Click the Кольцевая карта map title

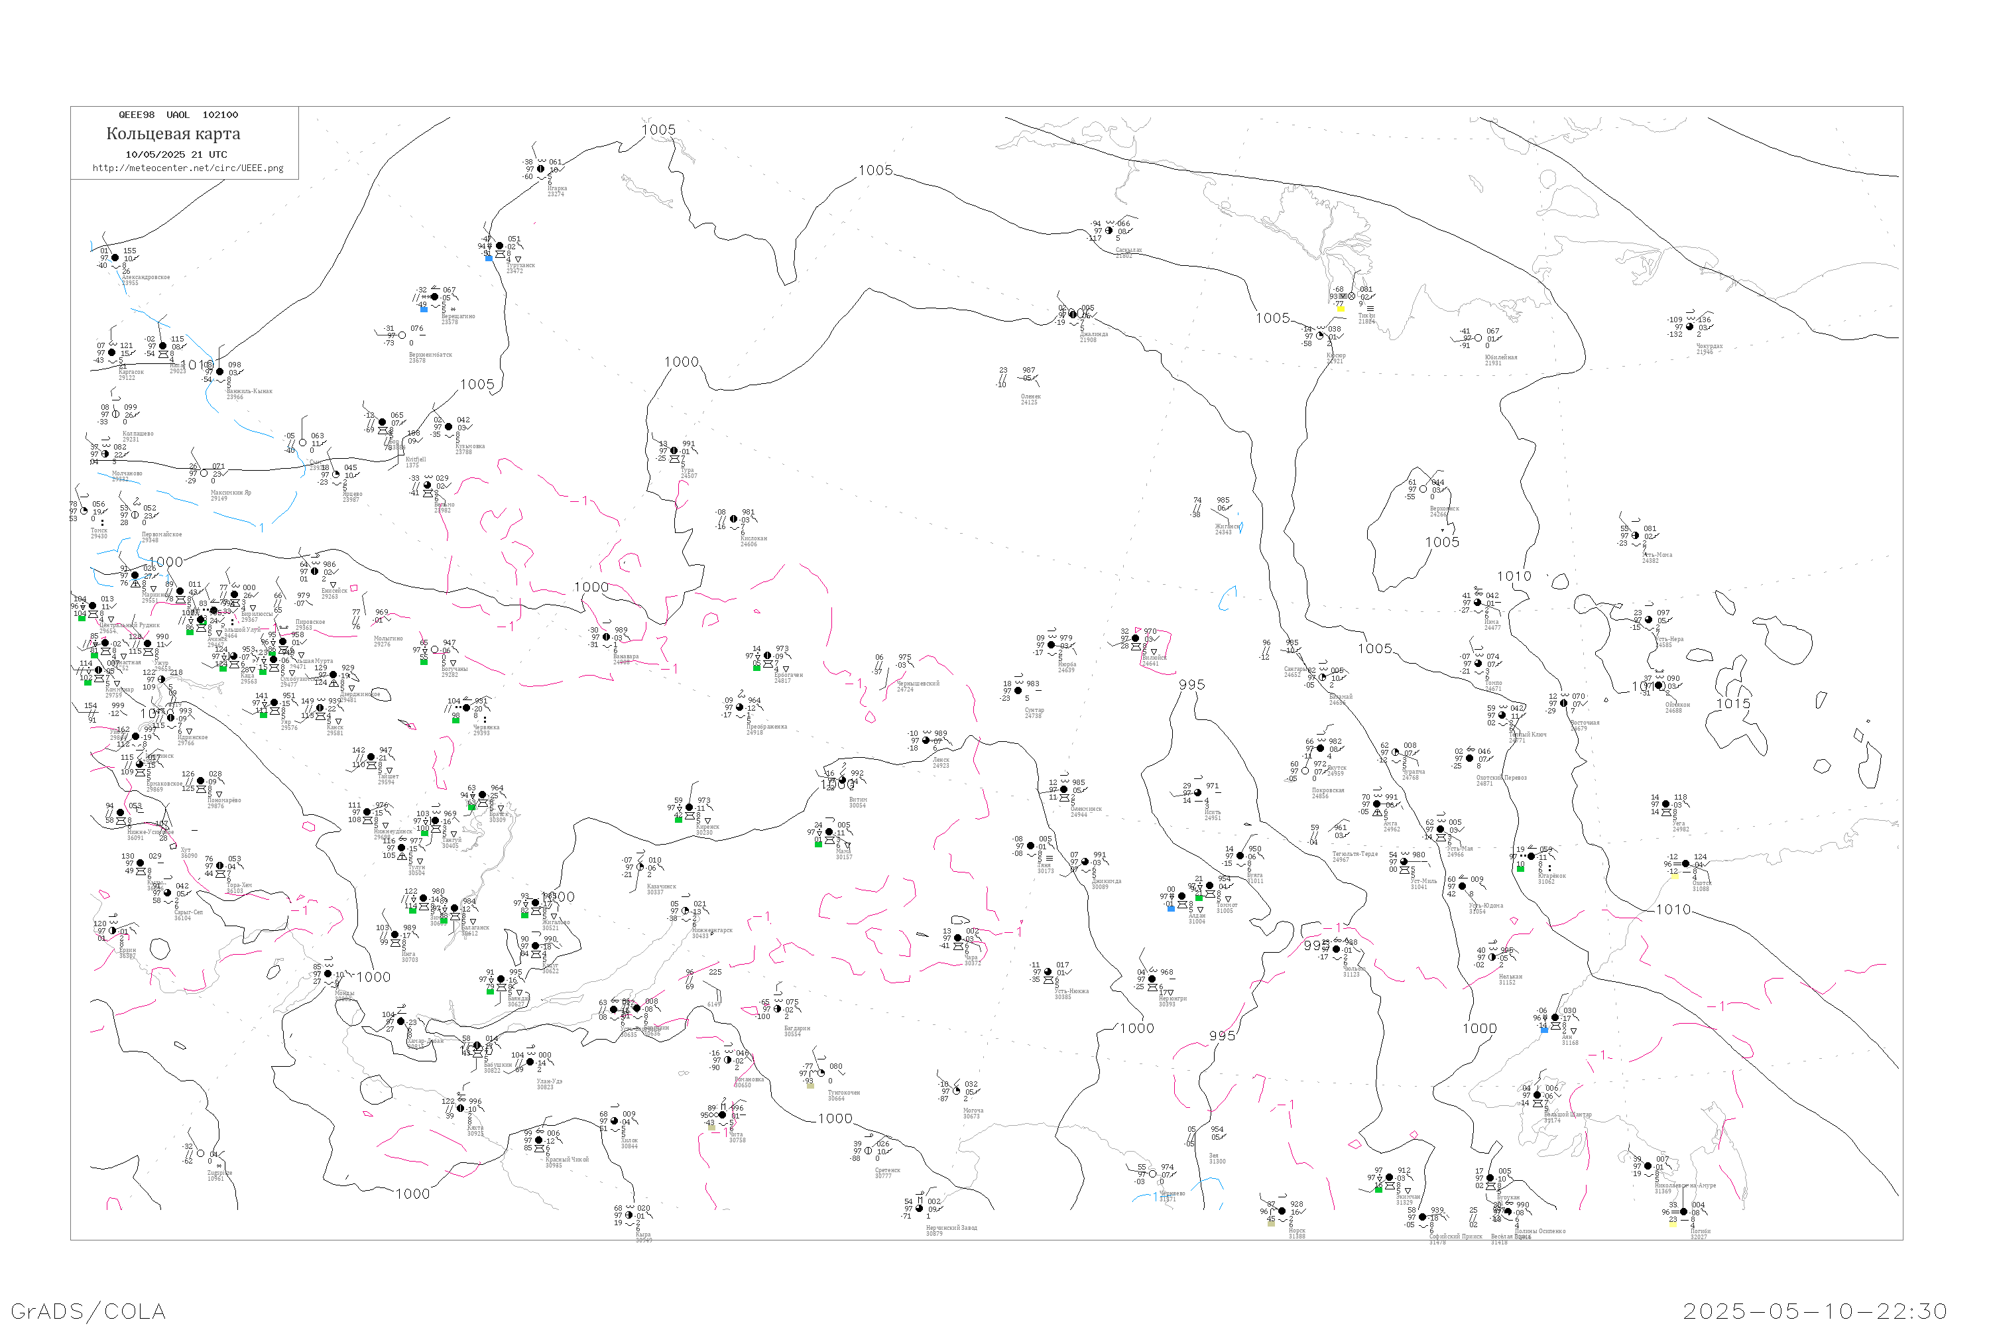173,134
